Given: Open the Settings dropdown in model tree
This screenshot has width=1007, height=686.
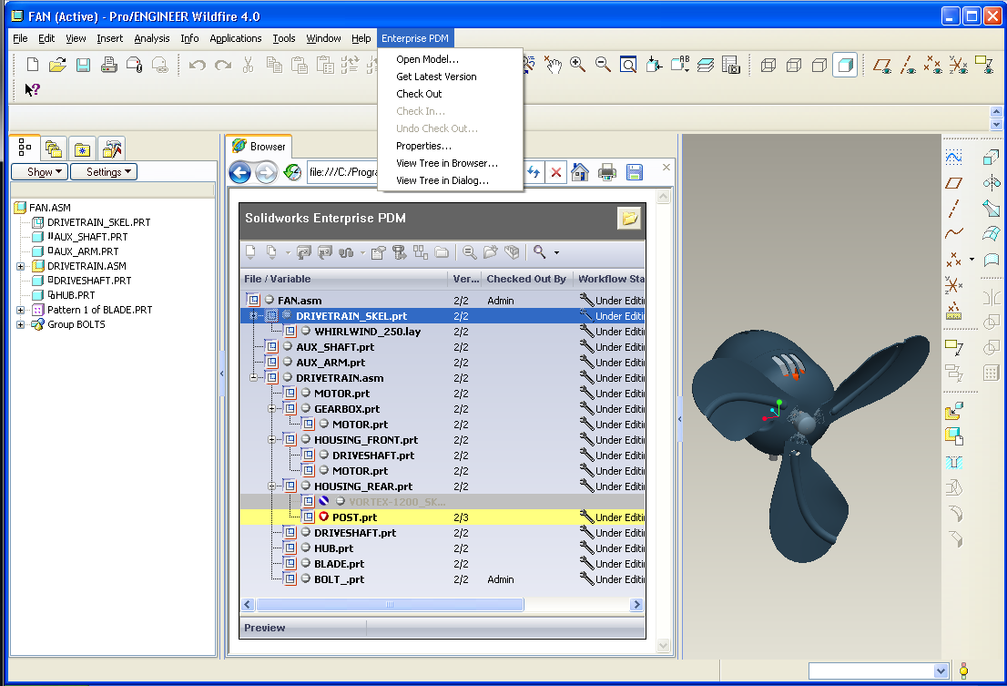Looking at the screenshot, I should 104,171.
